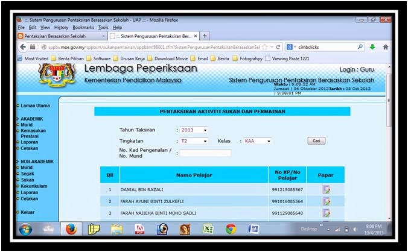This screenshot has height=252, width=408.
Task: Open the Edit menu
Action: click(x=33, y=27)
